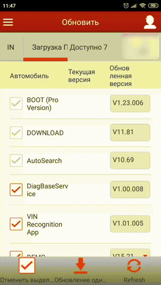Tap the battery indicator icon
This screenshot has width=161, height=285.
153,6
